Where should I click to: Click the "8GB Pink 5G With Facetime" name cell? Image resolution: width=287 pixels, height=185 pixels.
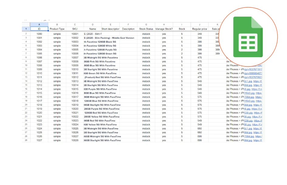click(100, 62)
